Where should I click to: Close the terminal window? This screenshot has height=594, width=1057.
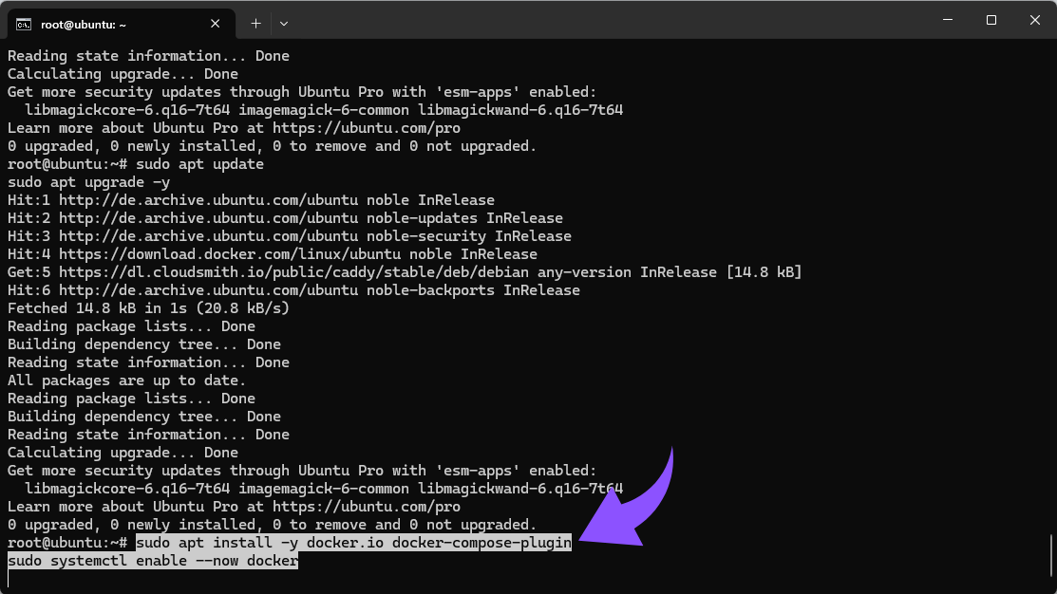click(x=1035, y=20)
